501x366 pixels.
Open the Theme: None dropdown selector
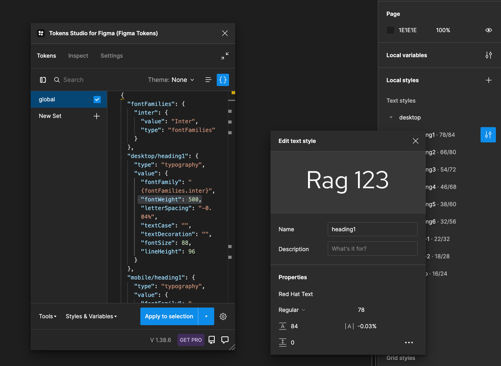172,80
